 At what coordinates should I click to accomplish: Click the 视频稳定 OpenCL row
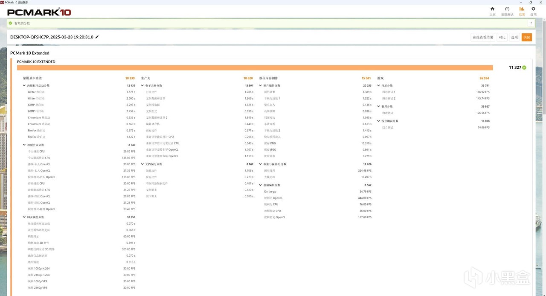(x=318, y=217)
